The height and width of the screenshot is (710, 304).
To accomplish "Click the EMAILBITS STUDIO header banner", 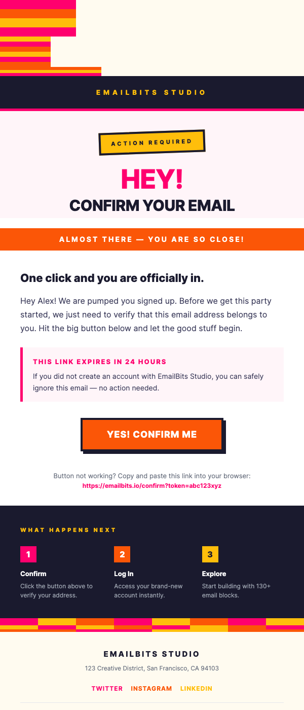I will pyautogui.click(x=152, y=92).
